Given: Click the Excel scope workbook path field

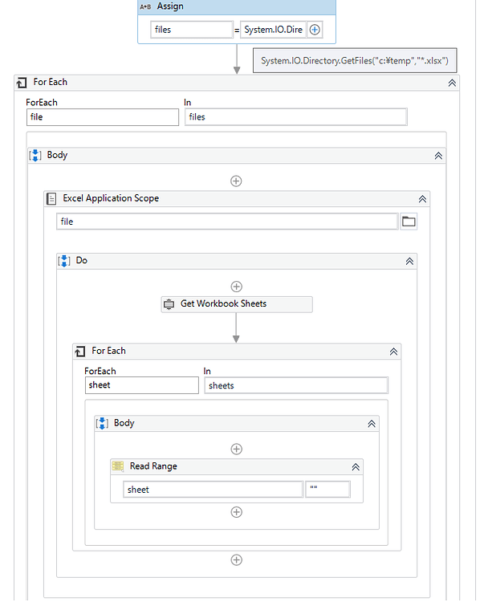Looking at the screenshot, I should coord(227,221).
